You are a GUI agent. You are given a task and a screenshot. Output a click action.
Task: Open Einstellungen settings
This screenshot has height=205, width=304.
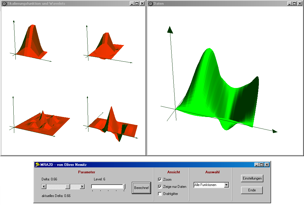point(252,178)
